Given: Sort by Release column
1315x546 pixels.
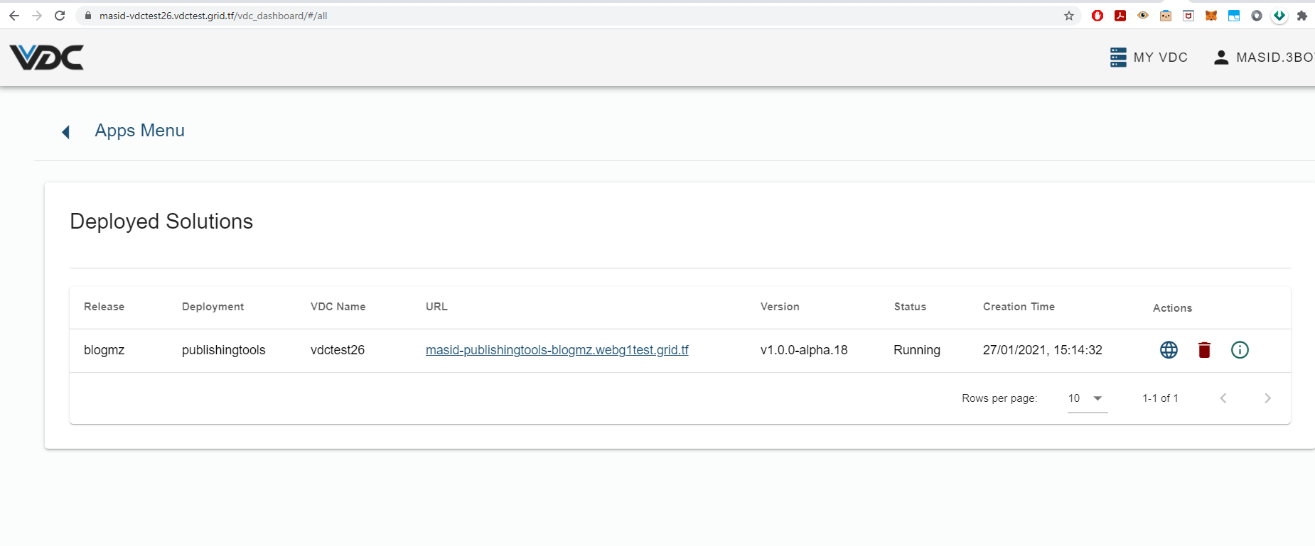Looking at the screenshot, I should pos(104,307).
